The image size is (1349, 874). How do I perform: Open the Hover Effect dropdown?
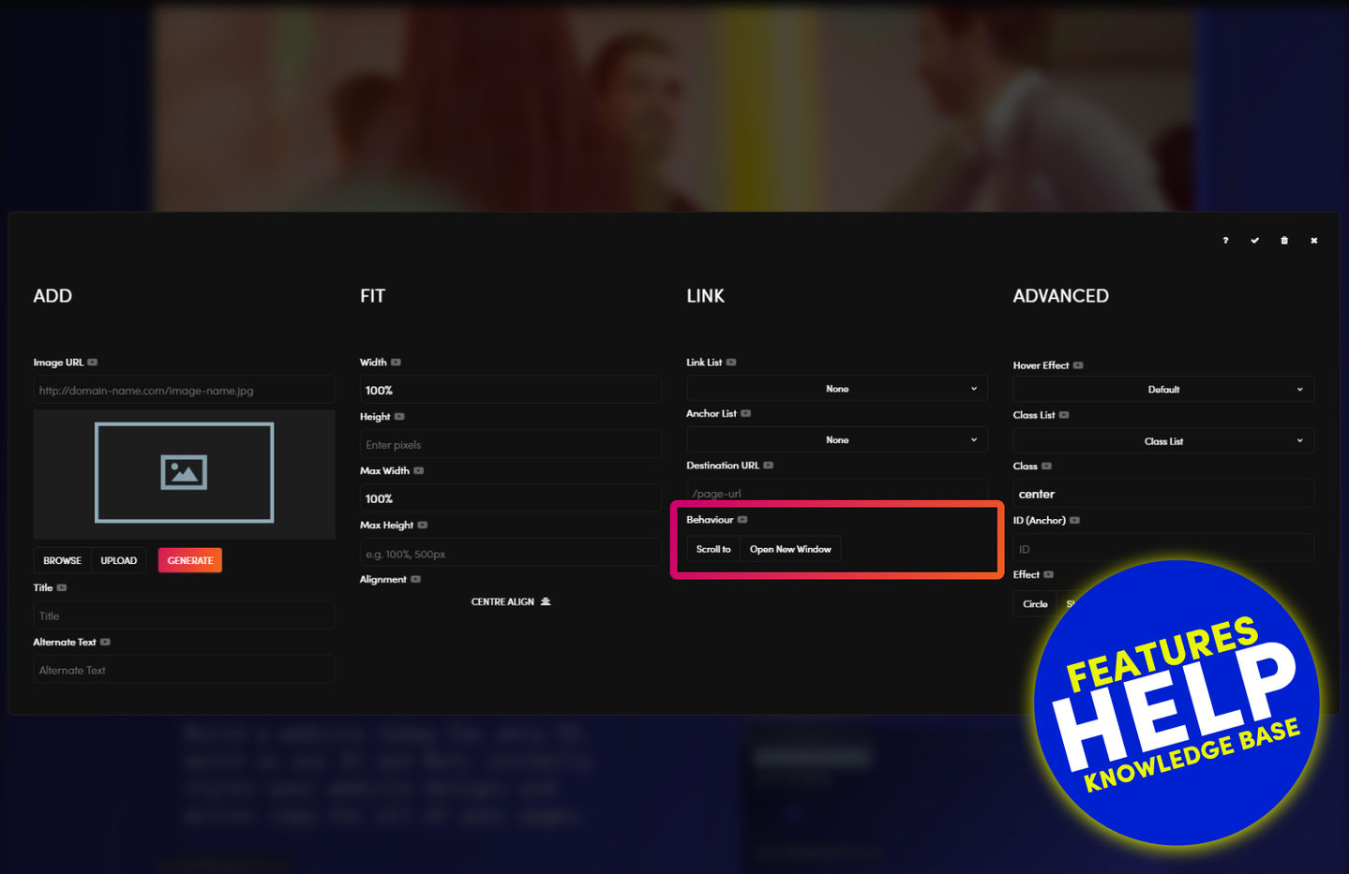(1163, 390)
